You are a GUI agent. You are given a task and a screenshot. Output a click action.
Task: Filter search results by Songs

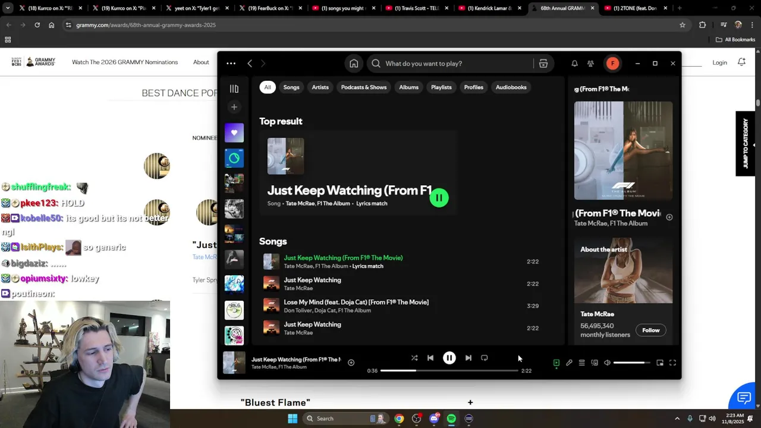[x=291, y=87]
